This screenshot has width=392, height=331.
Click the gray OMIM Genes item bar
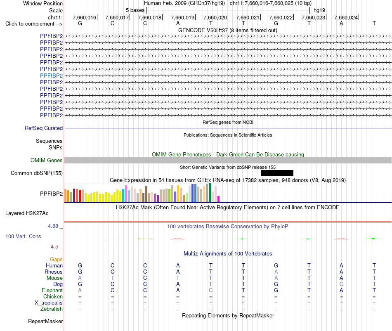point(228,160)
